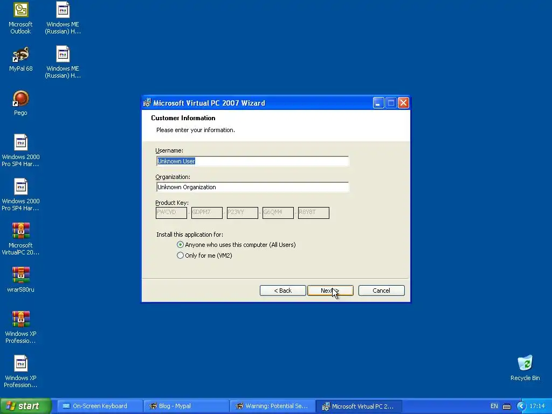
Task: Cancel the Virtual PC setup wizard
Action: (x=381, y=291)
